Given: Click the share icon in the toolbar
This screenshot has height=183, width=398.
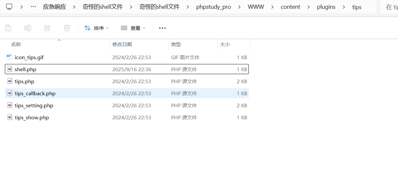Looking at the screenshot, I should coord(47,28).
